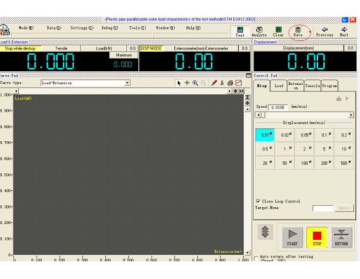Viewport: 360px width, 279px height.
Task: Click the START button
Action: click(x=292, y=237)
